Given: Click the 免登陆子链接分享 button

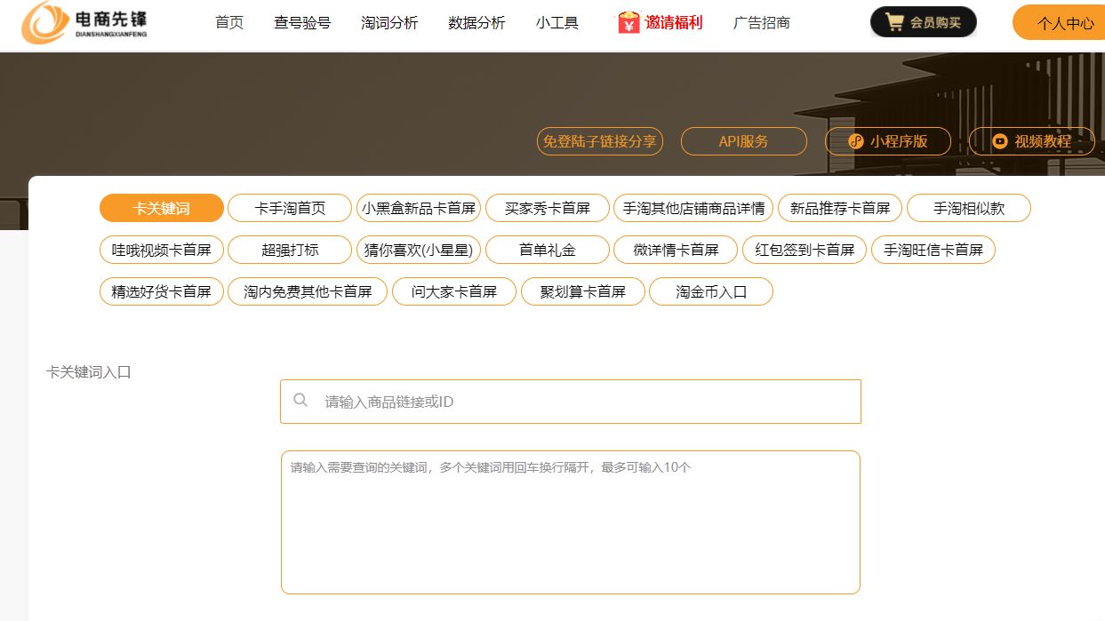Looking at the screenshot, I should tap(600, 141).
